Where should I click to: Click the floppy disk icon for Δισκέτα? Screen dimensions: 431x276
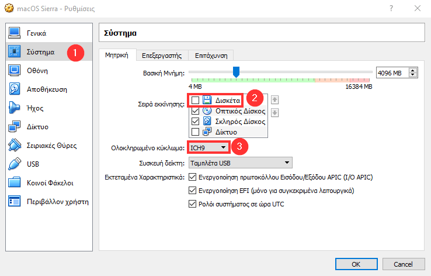pyautogui.click(x=207, y=100)
